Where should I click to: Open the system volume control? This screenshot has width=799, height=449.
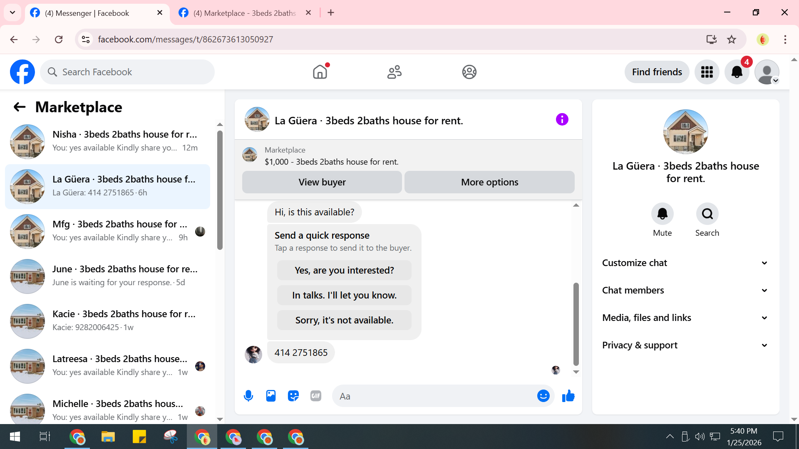(700, 437)
